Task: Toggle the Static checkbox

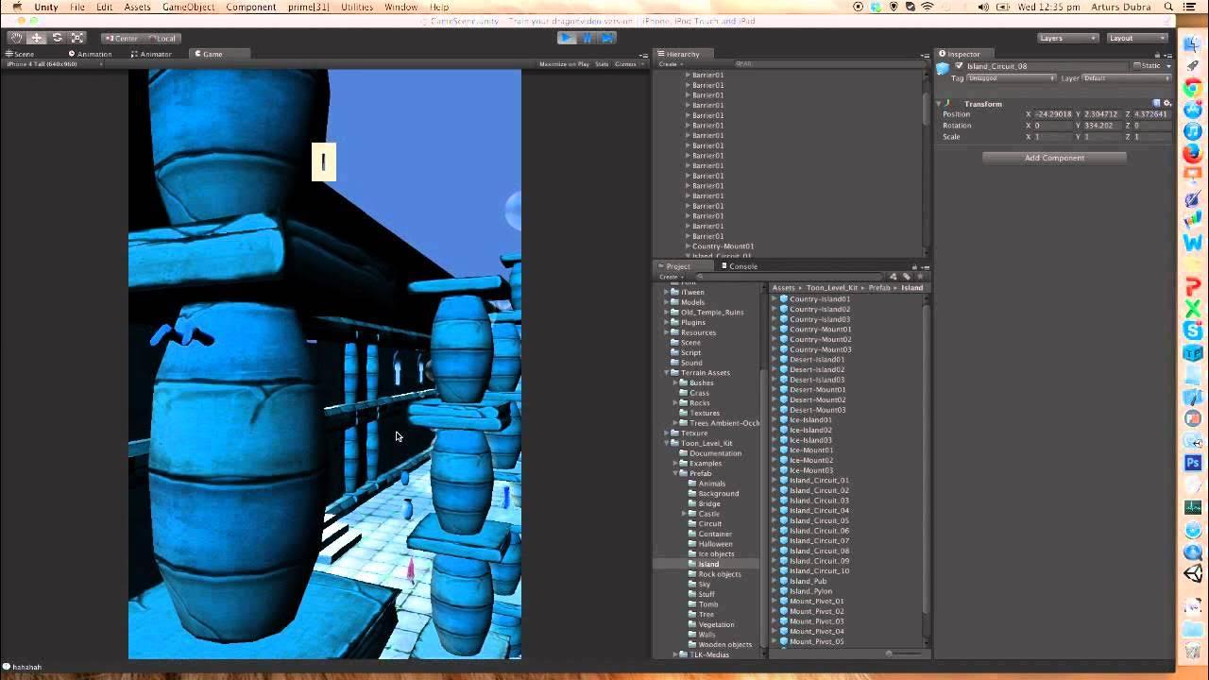Action: coord(1139,66)
